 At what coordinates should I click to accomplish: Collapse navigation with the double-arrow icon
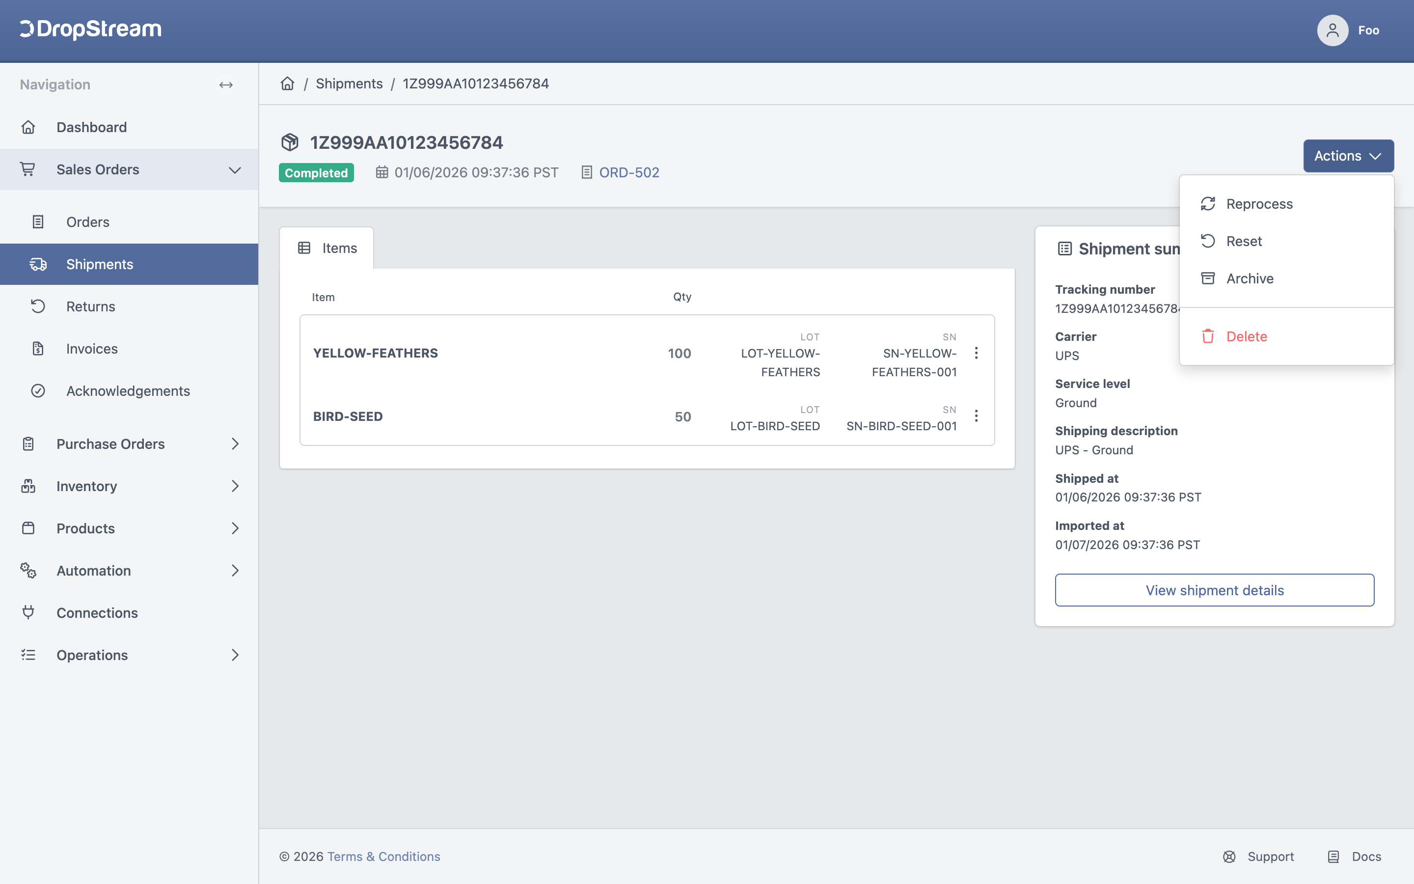226,85
